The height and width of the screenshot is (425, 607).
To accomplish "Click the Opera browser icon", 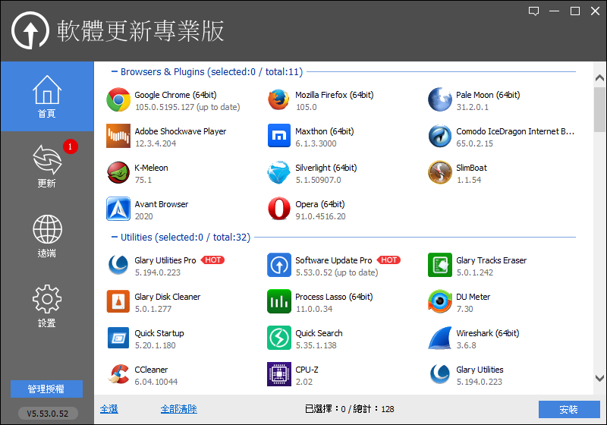I will [x=278, y=209].
